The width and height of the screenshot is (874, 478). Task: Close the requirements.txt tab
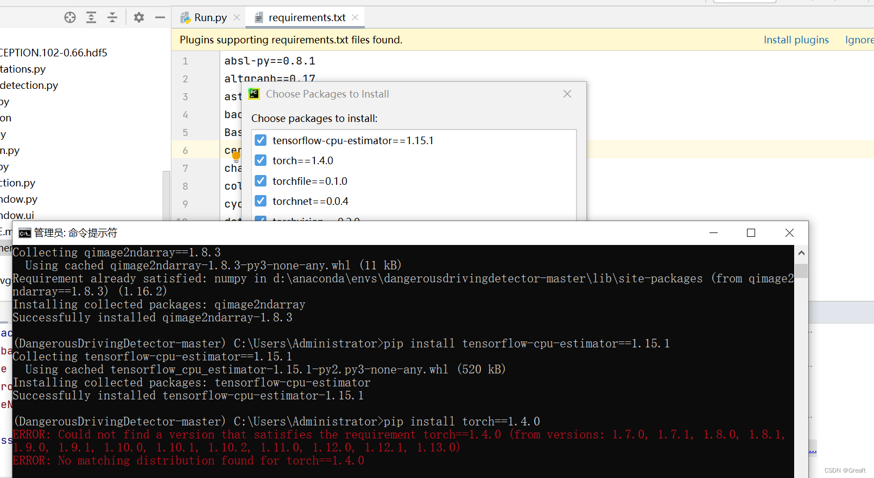pyautogui.click(x=355, y=17)
